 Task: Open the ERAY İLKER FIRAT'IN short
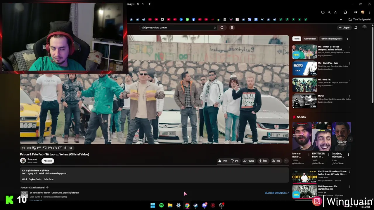click(x=321, y=136)
